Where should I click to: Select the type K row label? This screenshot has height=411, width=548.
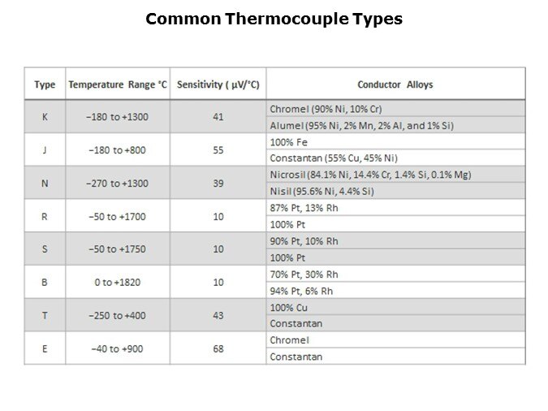point(45,116)
